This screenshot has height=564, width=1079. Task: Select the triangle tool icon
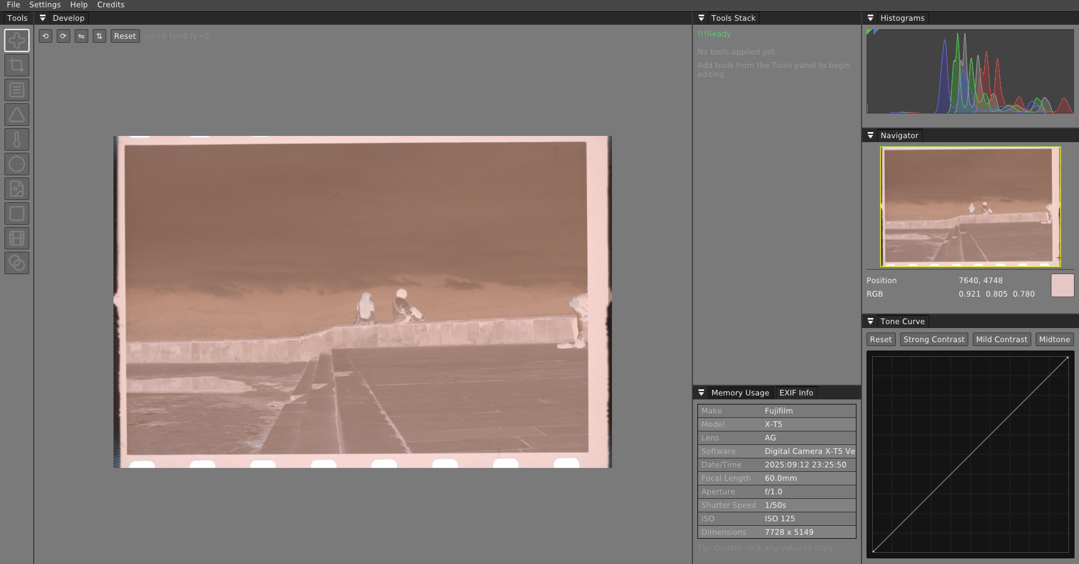pos(17,114)
